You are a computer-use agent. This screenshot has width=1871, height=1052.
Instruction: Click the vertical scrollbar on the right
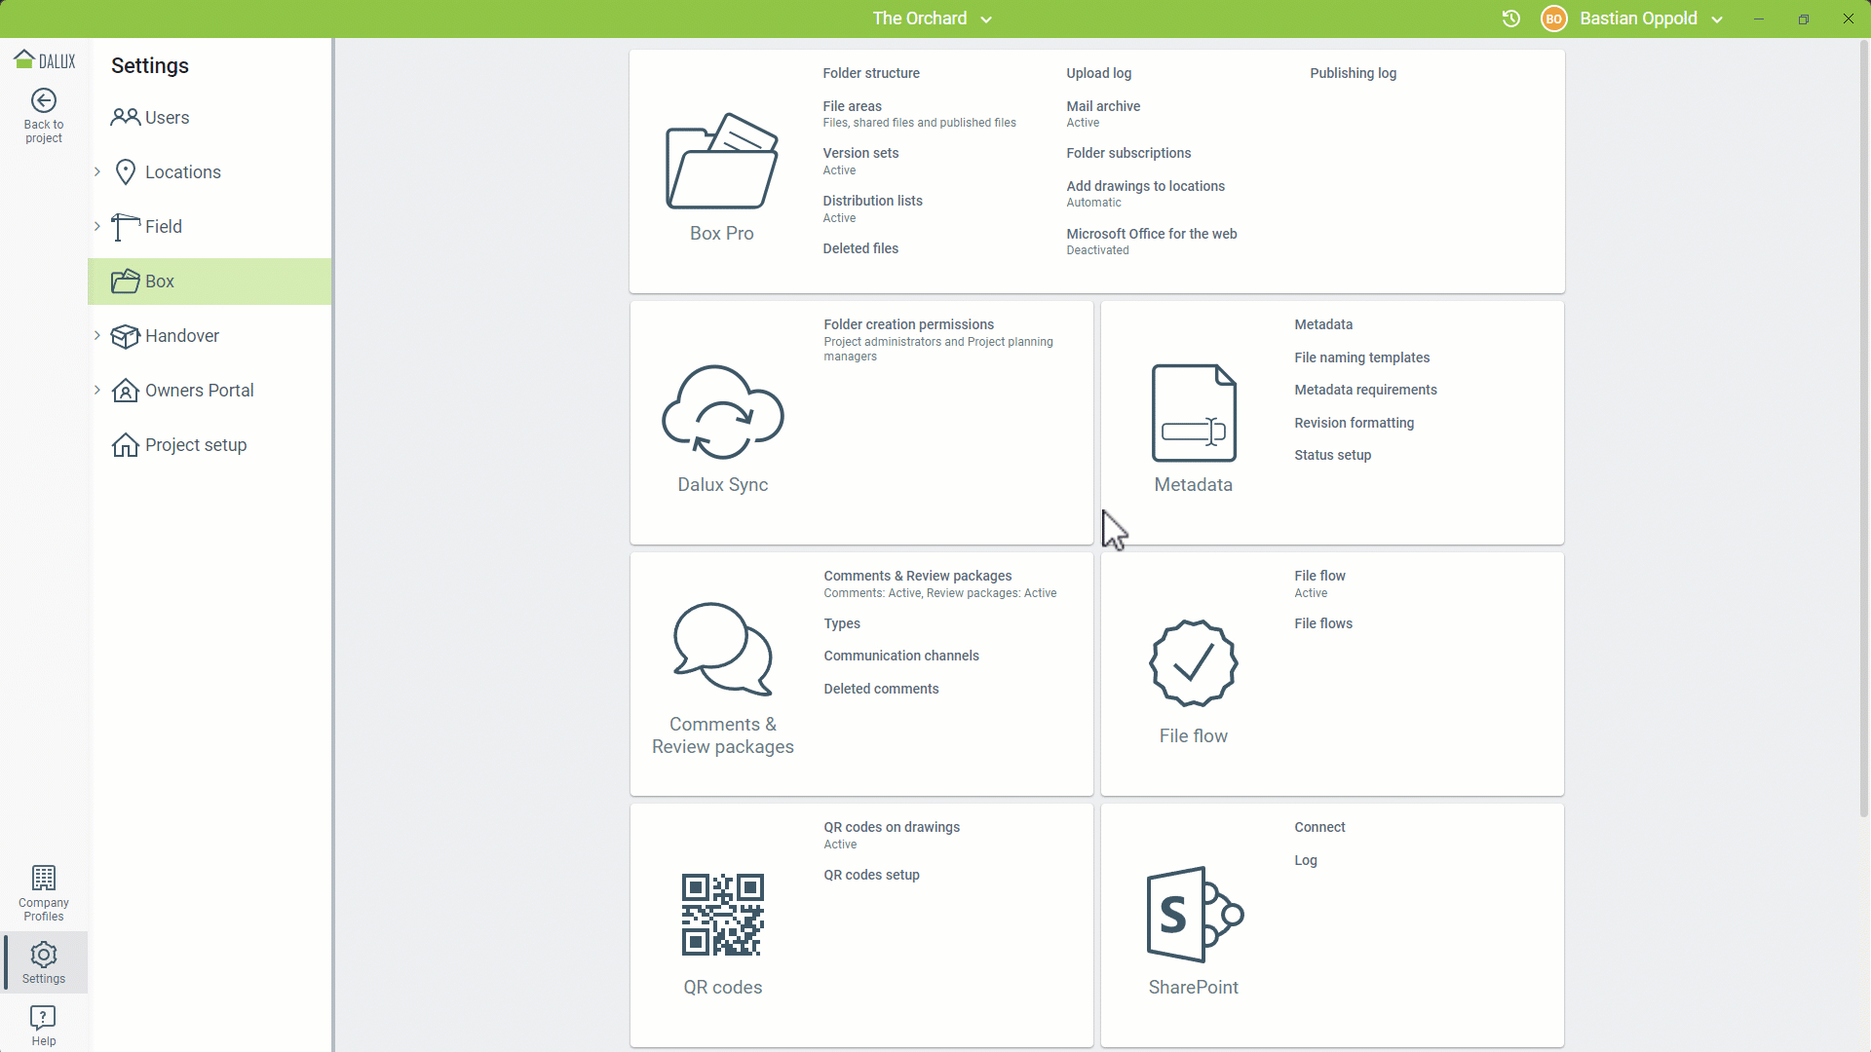[1863, 429]
